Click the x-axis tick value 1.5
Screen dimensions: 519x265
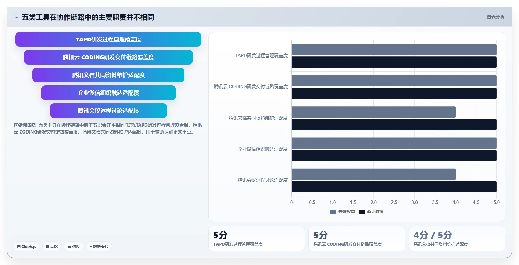point(353,202)
